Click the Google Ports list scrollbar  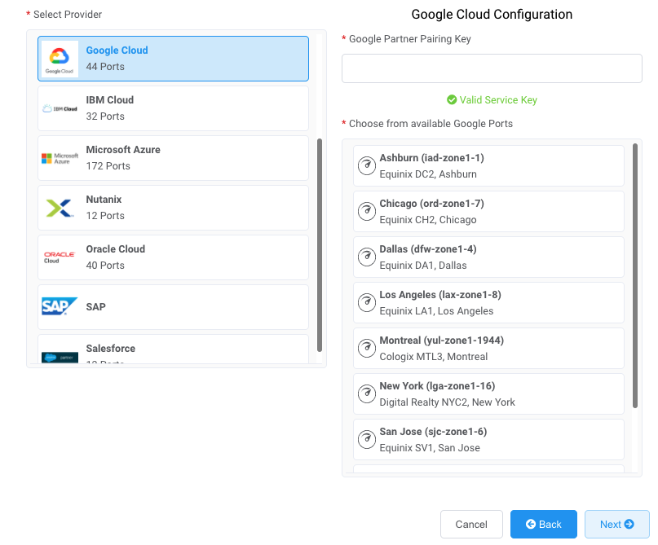click(635, 276)
